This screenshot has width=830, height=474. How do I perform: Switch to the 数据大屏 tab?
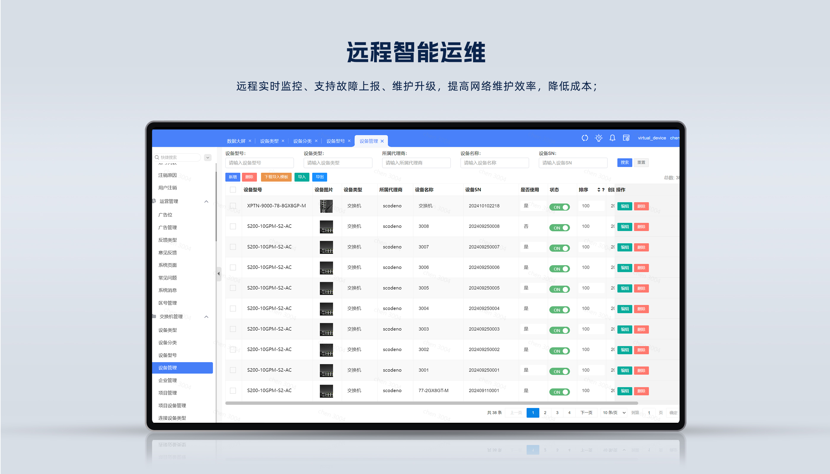(236, 141)
